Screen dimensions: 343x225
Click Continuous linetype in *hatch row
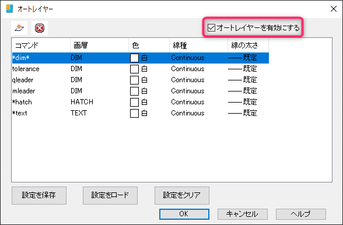pyautogui.click(x=188, y=102)
